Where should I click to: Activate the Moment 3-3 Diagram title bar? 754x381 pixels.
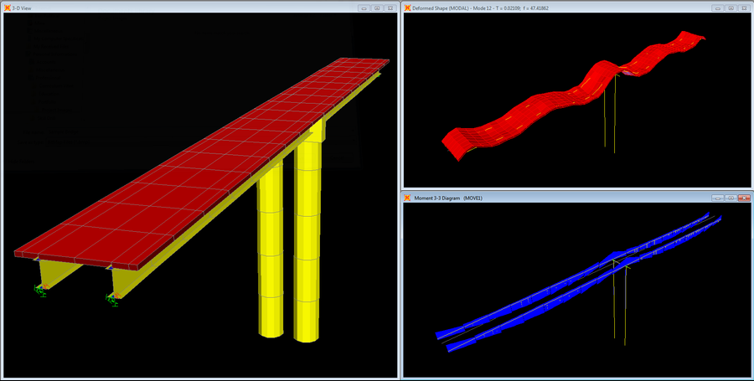click(x=586, y=198)
